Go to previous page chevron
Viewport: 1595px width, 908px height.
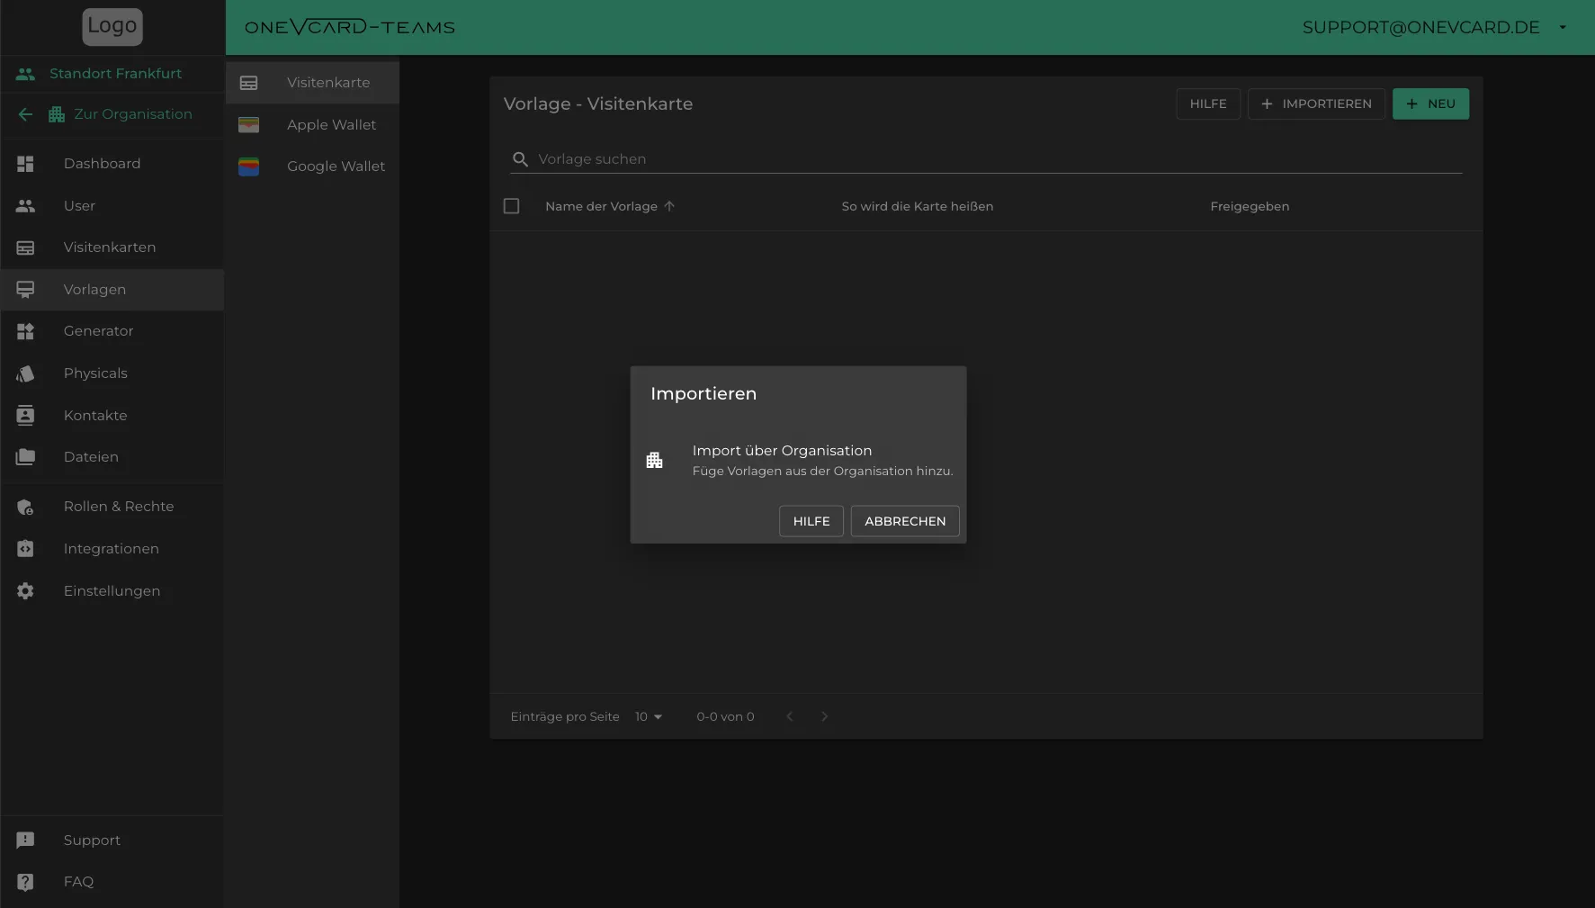tap(790, 716)
